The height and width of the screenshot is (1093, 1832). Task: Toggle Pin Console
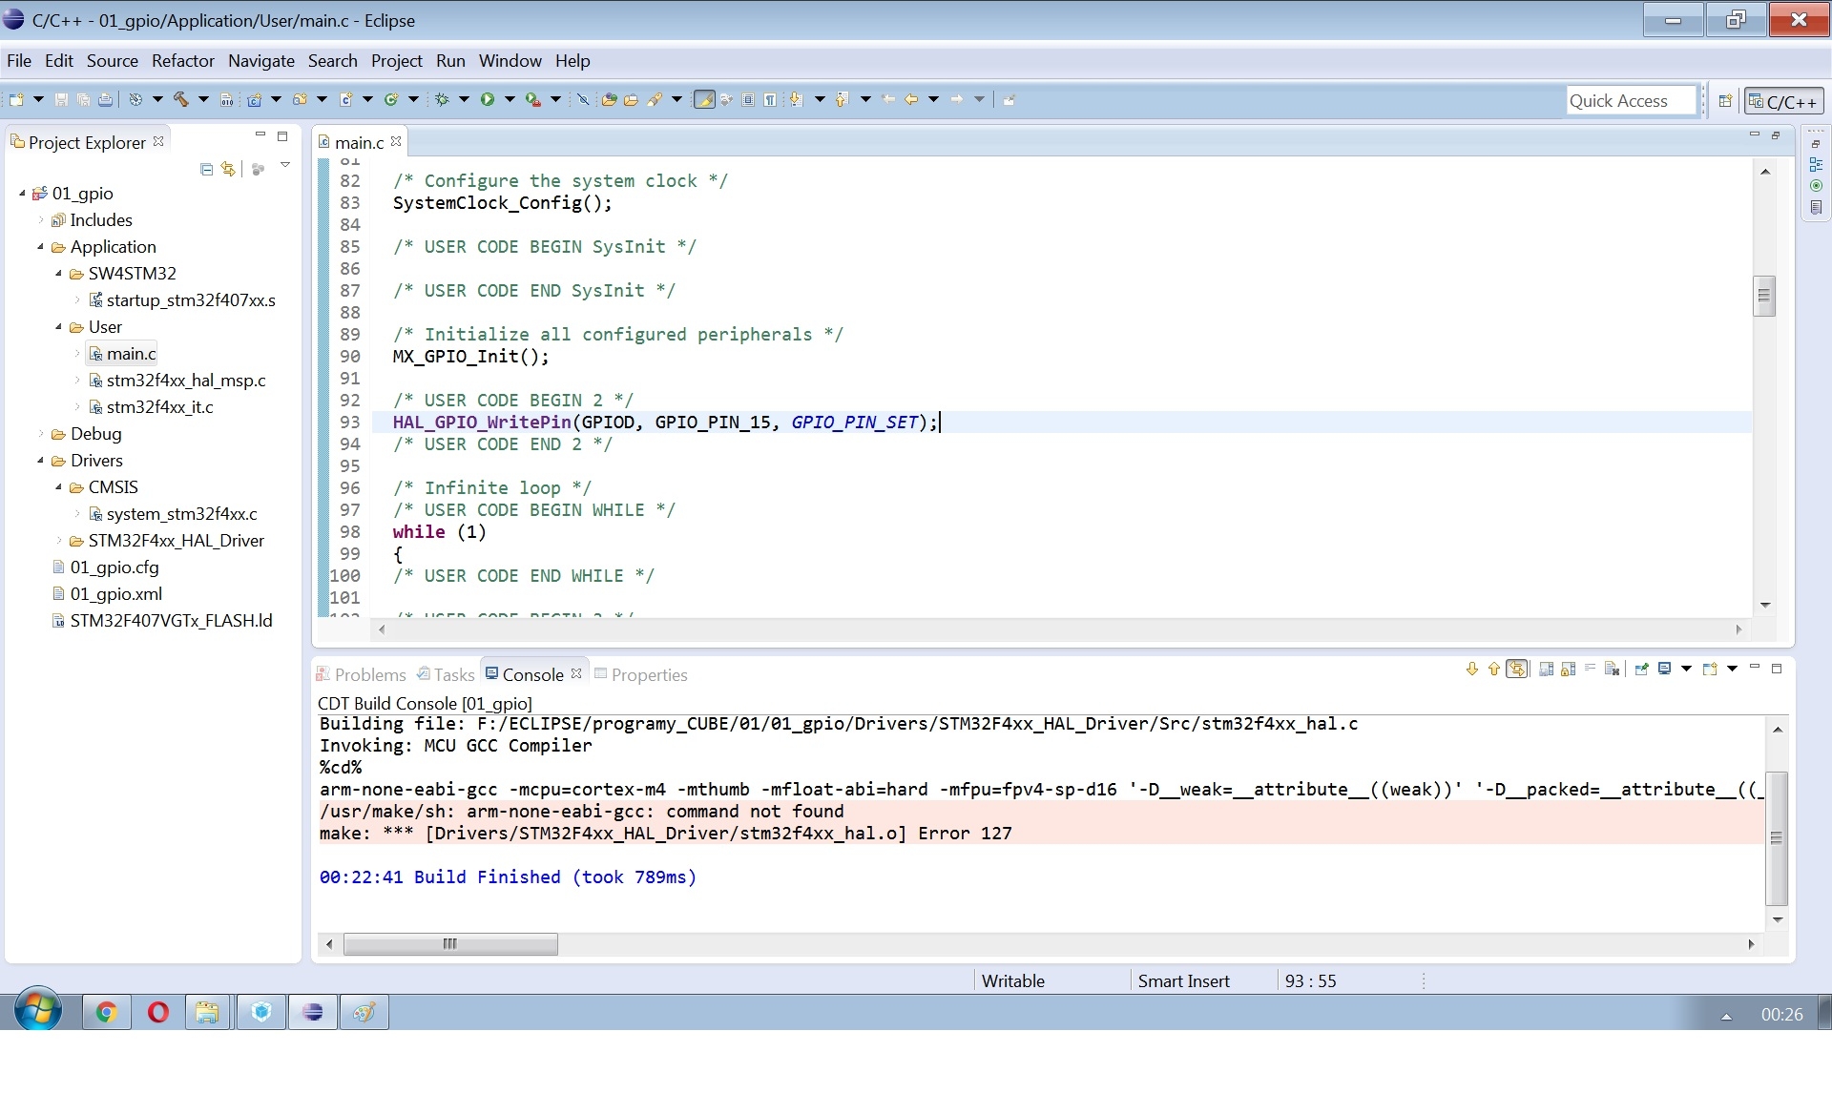tap(1642, 669)
